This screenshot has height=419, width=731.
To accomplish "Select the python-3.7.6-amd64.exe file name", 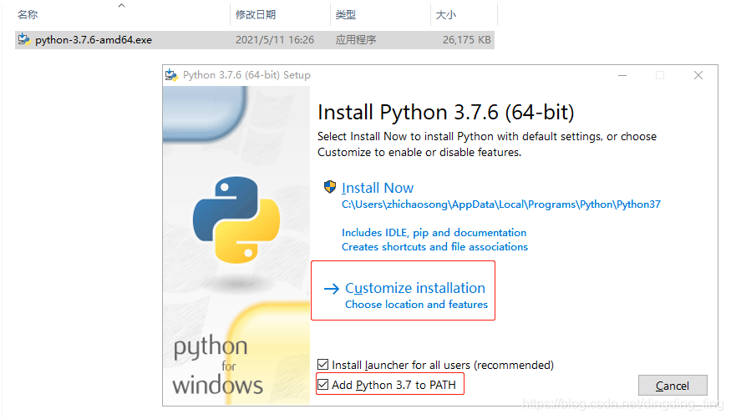I will [94, 40].
